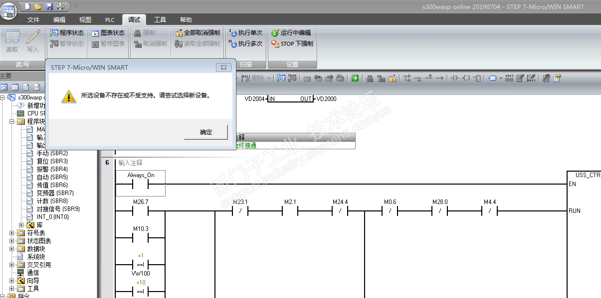Open the 删除 dropdown arrow in editor toolbar
Image resolution: width=601 pixels, height=298 pixels.
pos(269,78)
